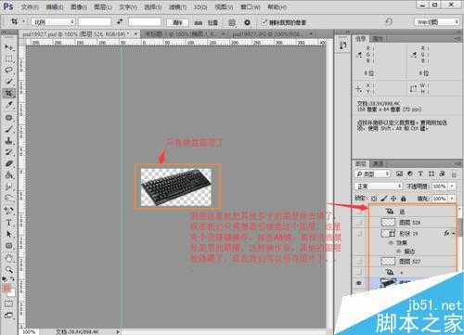This screenshot has width=464, height=335.
Task: Select the Brush tool
Action: point(8,129)
